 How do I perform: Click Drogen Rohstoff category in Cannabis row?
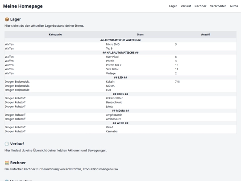[x=15, y=131]
